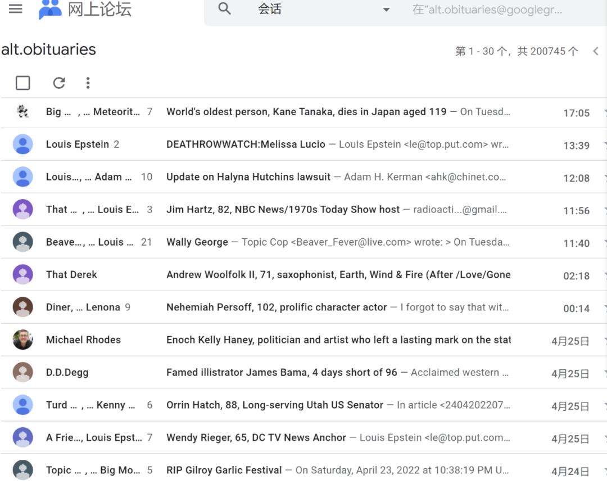
Task: Open Andrew Woolfolk II saxophonist thread
Action: [338, 274]
